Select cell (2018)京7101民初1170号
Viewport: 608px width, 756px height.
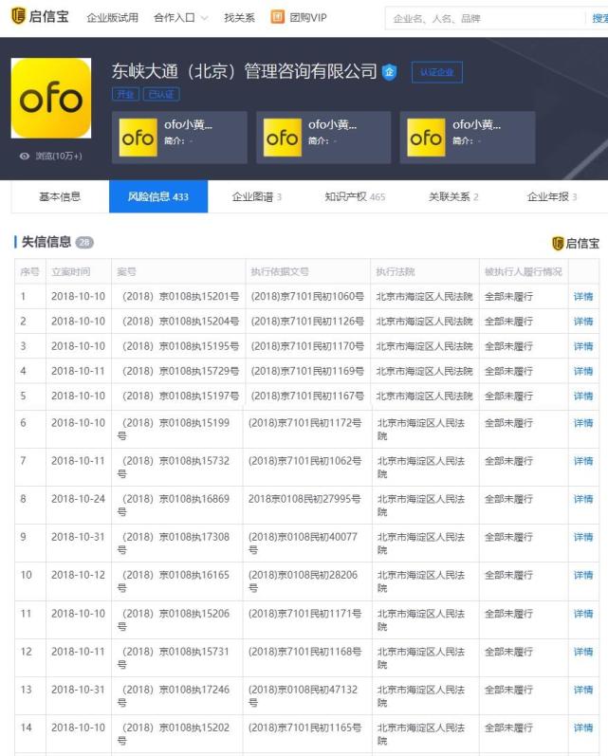click(307, 346)
